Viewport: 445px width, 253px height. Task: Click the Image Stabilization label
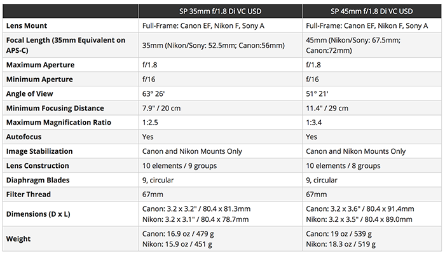pos(39,151)
